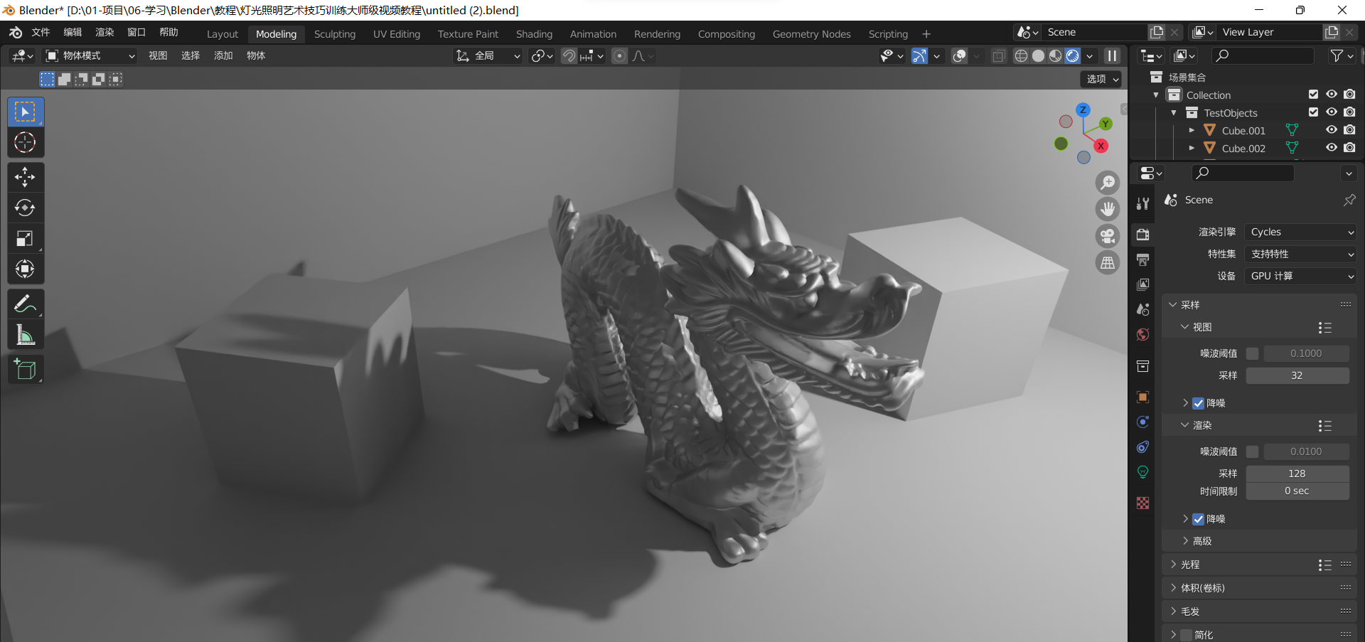
Task: Hide the Collection with eye icon
Action: pos(1332,95)
